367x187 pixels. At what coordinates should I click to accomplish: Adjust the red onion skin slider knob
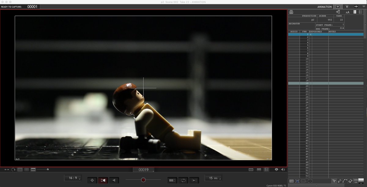point(143,180)
